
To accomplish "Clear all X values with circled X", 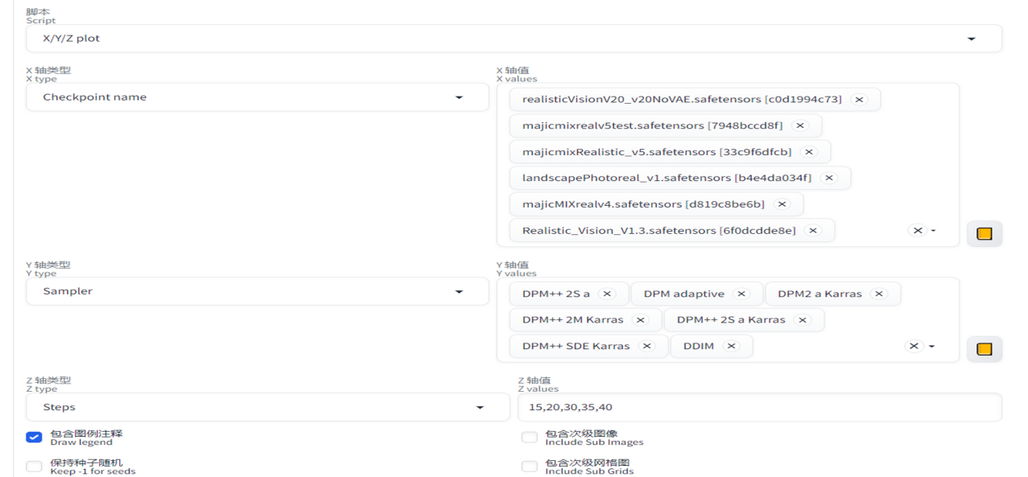I will pos(917,230).
